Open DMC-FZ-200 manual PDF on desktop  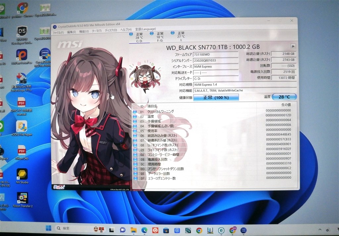point(22,106)
